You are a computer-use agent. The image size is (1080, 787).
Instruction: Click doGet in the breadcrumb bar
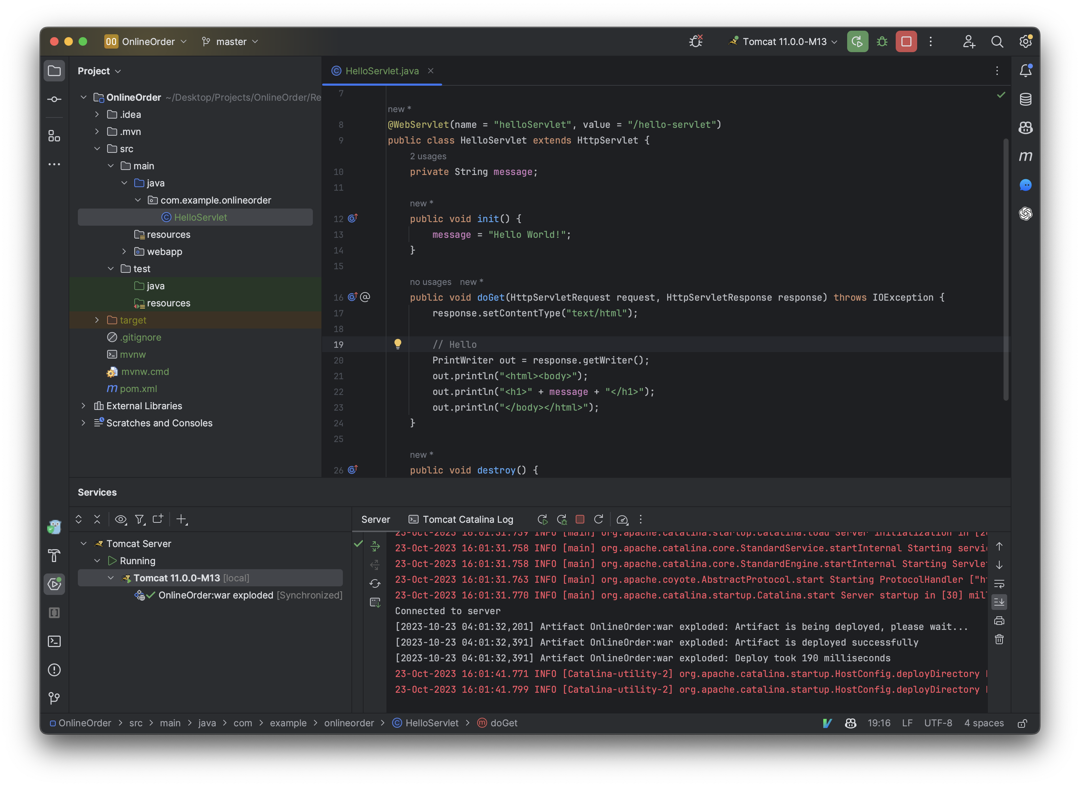(504, 723)
